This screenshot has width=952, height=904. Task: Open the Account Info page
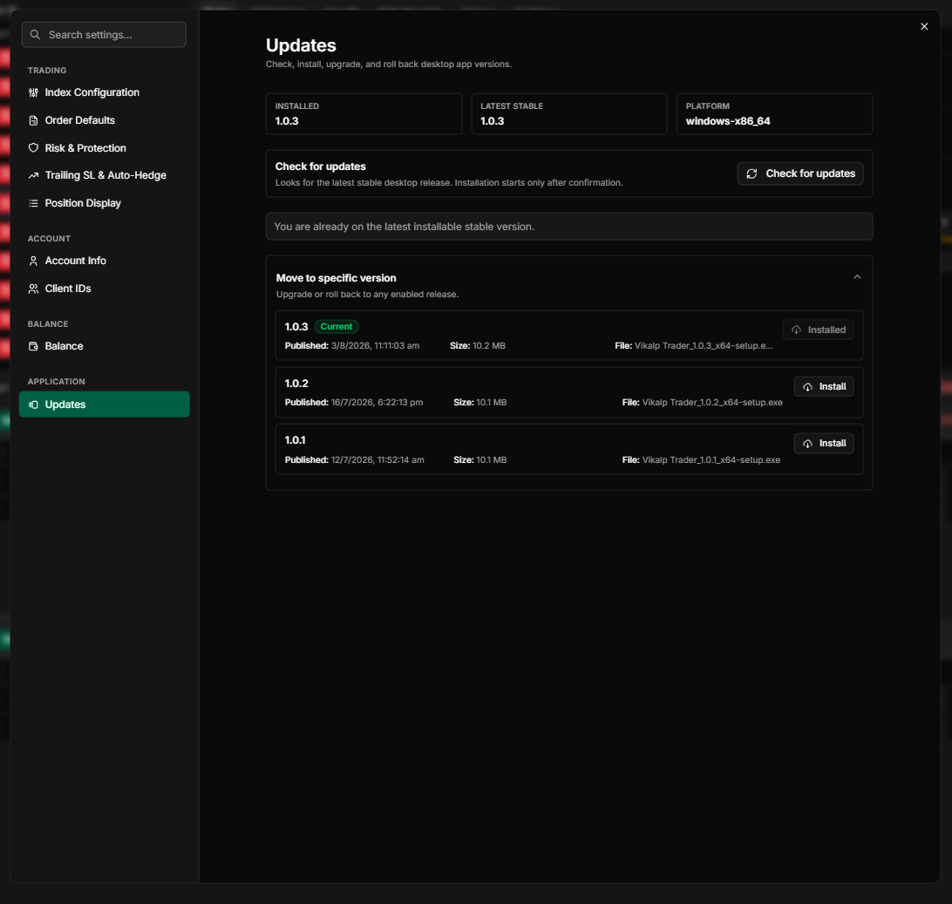104,261
